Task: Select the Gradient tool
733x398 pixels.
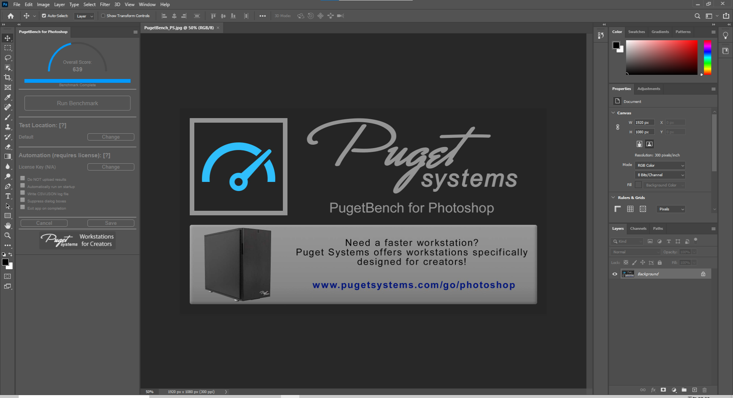Action: (x=8, y=156)
